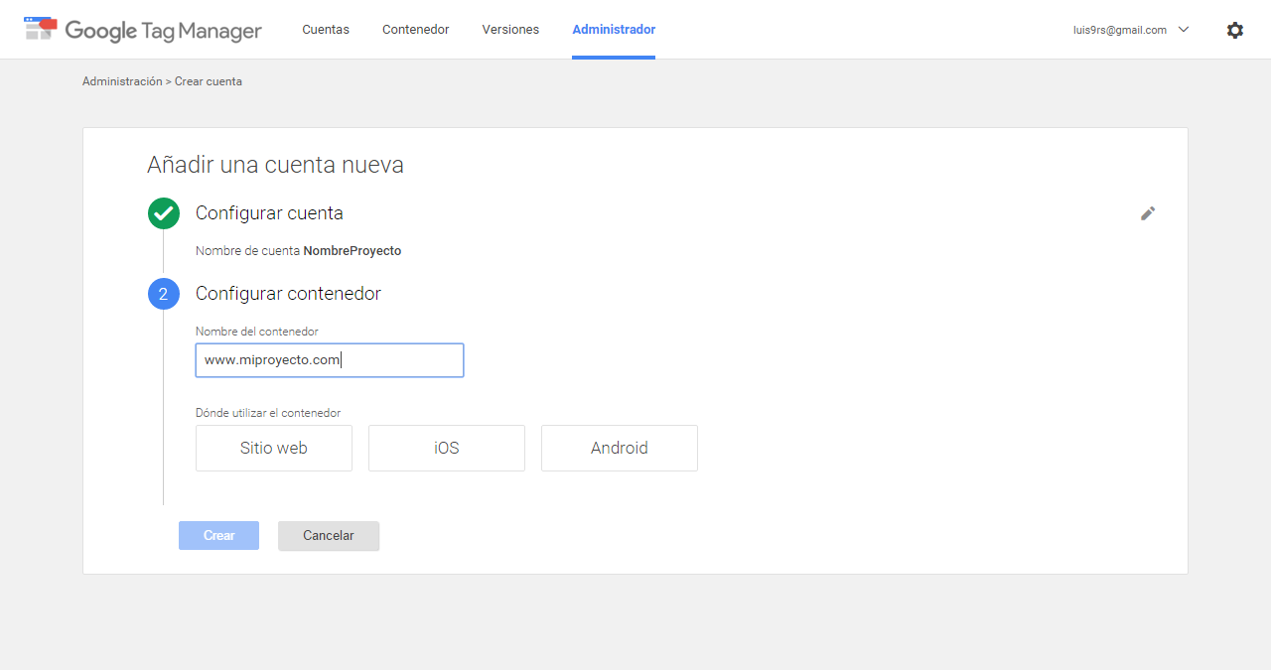Open settings via the gear icon

point(1234,30)
